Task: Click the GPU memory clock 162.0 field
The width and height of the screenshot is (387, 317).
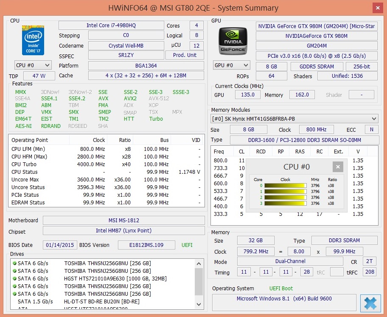Action: [302, 95]
